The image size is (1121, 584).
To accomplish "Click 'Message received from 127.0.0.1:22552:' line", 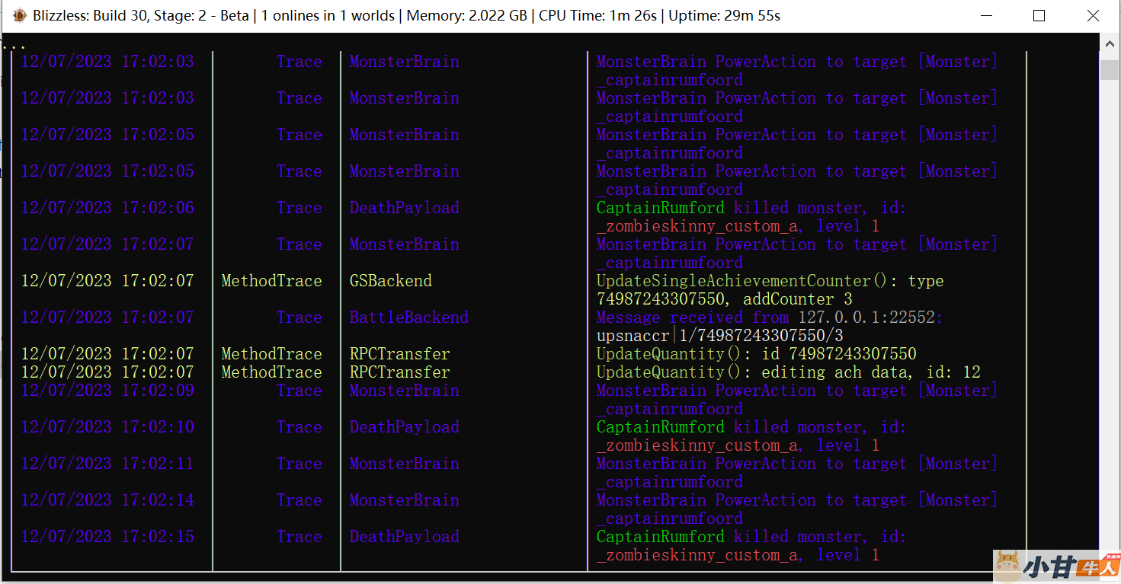I will coord(770,317).
